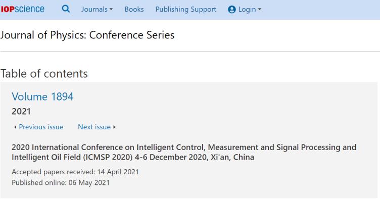
Task: Click the year 2021 under the volume
Action: click(x=21, y=112)
